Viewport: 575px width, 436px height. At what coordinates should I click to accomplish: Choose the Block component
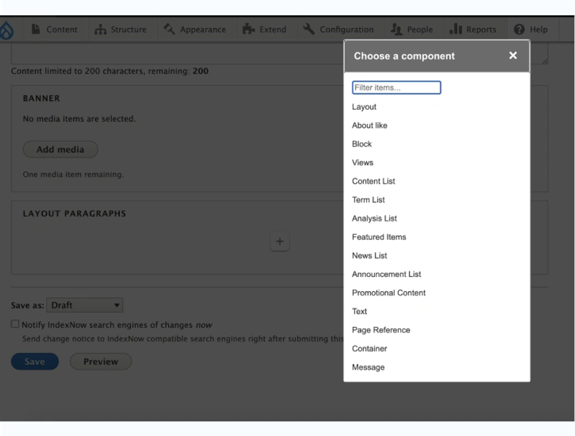pyautogui.click(x=362, y=144)
